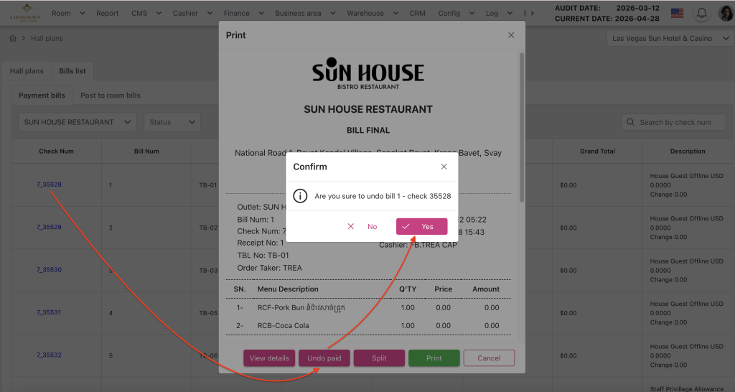Expand the SUN HOUSE RESTAURANT outlet dropdown
The image size is (735, 392).
(x=77, y=122)
